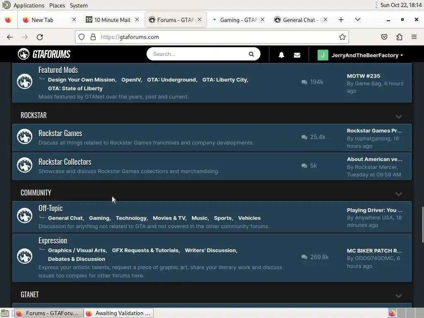Open the Places menu

tap(57, 5)
